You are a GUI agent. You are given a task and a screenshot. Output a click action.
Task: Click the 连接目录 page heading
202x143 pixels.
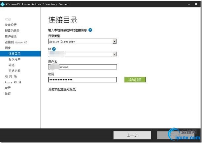click(63, 20)
